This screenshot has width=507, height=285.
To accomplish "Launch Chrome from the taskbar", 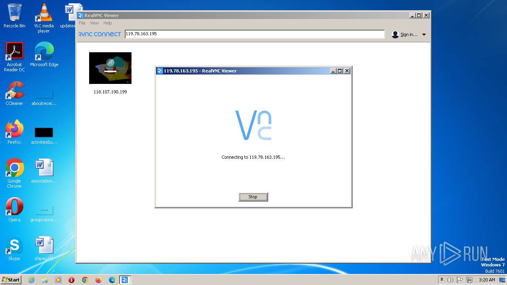I will click(x=85, y=280).
